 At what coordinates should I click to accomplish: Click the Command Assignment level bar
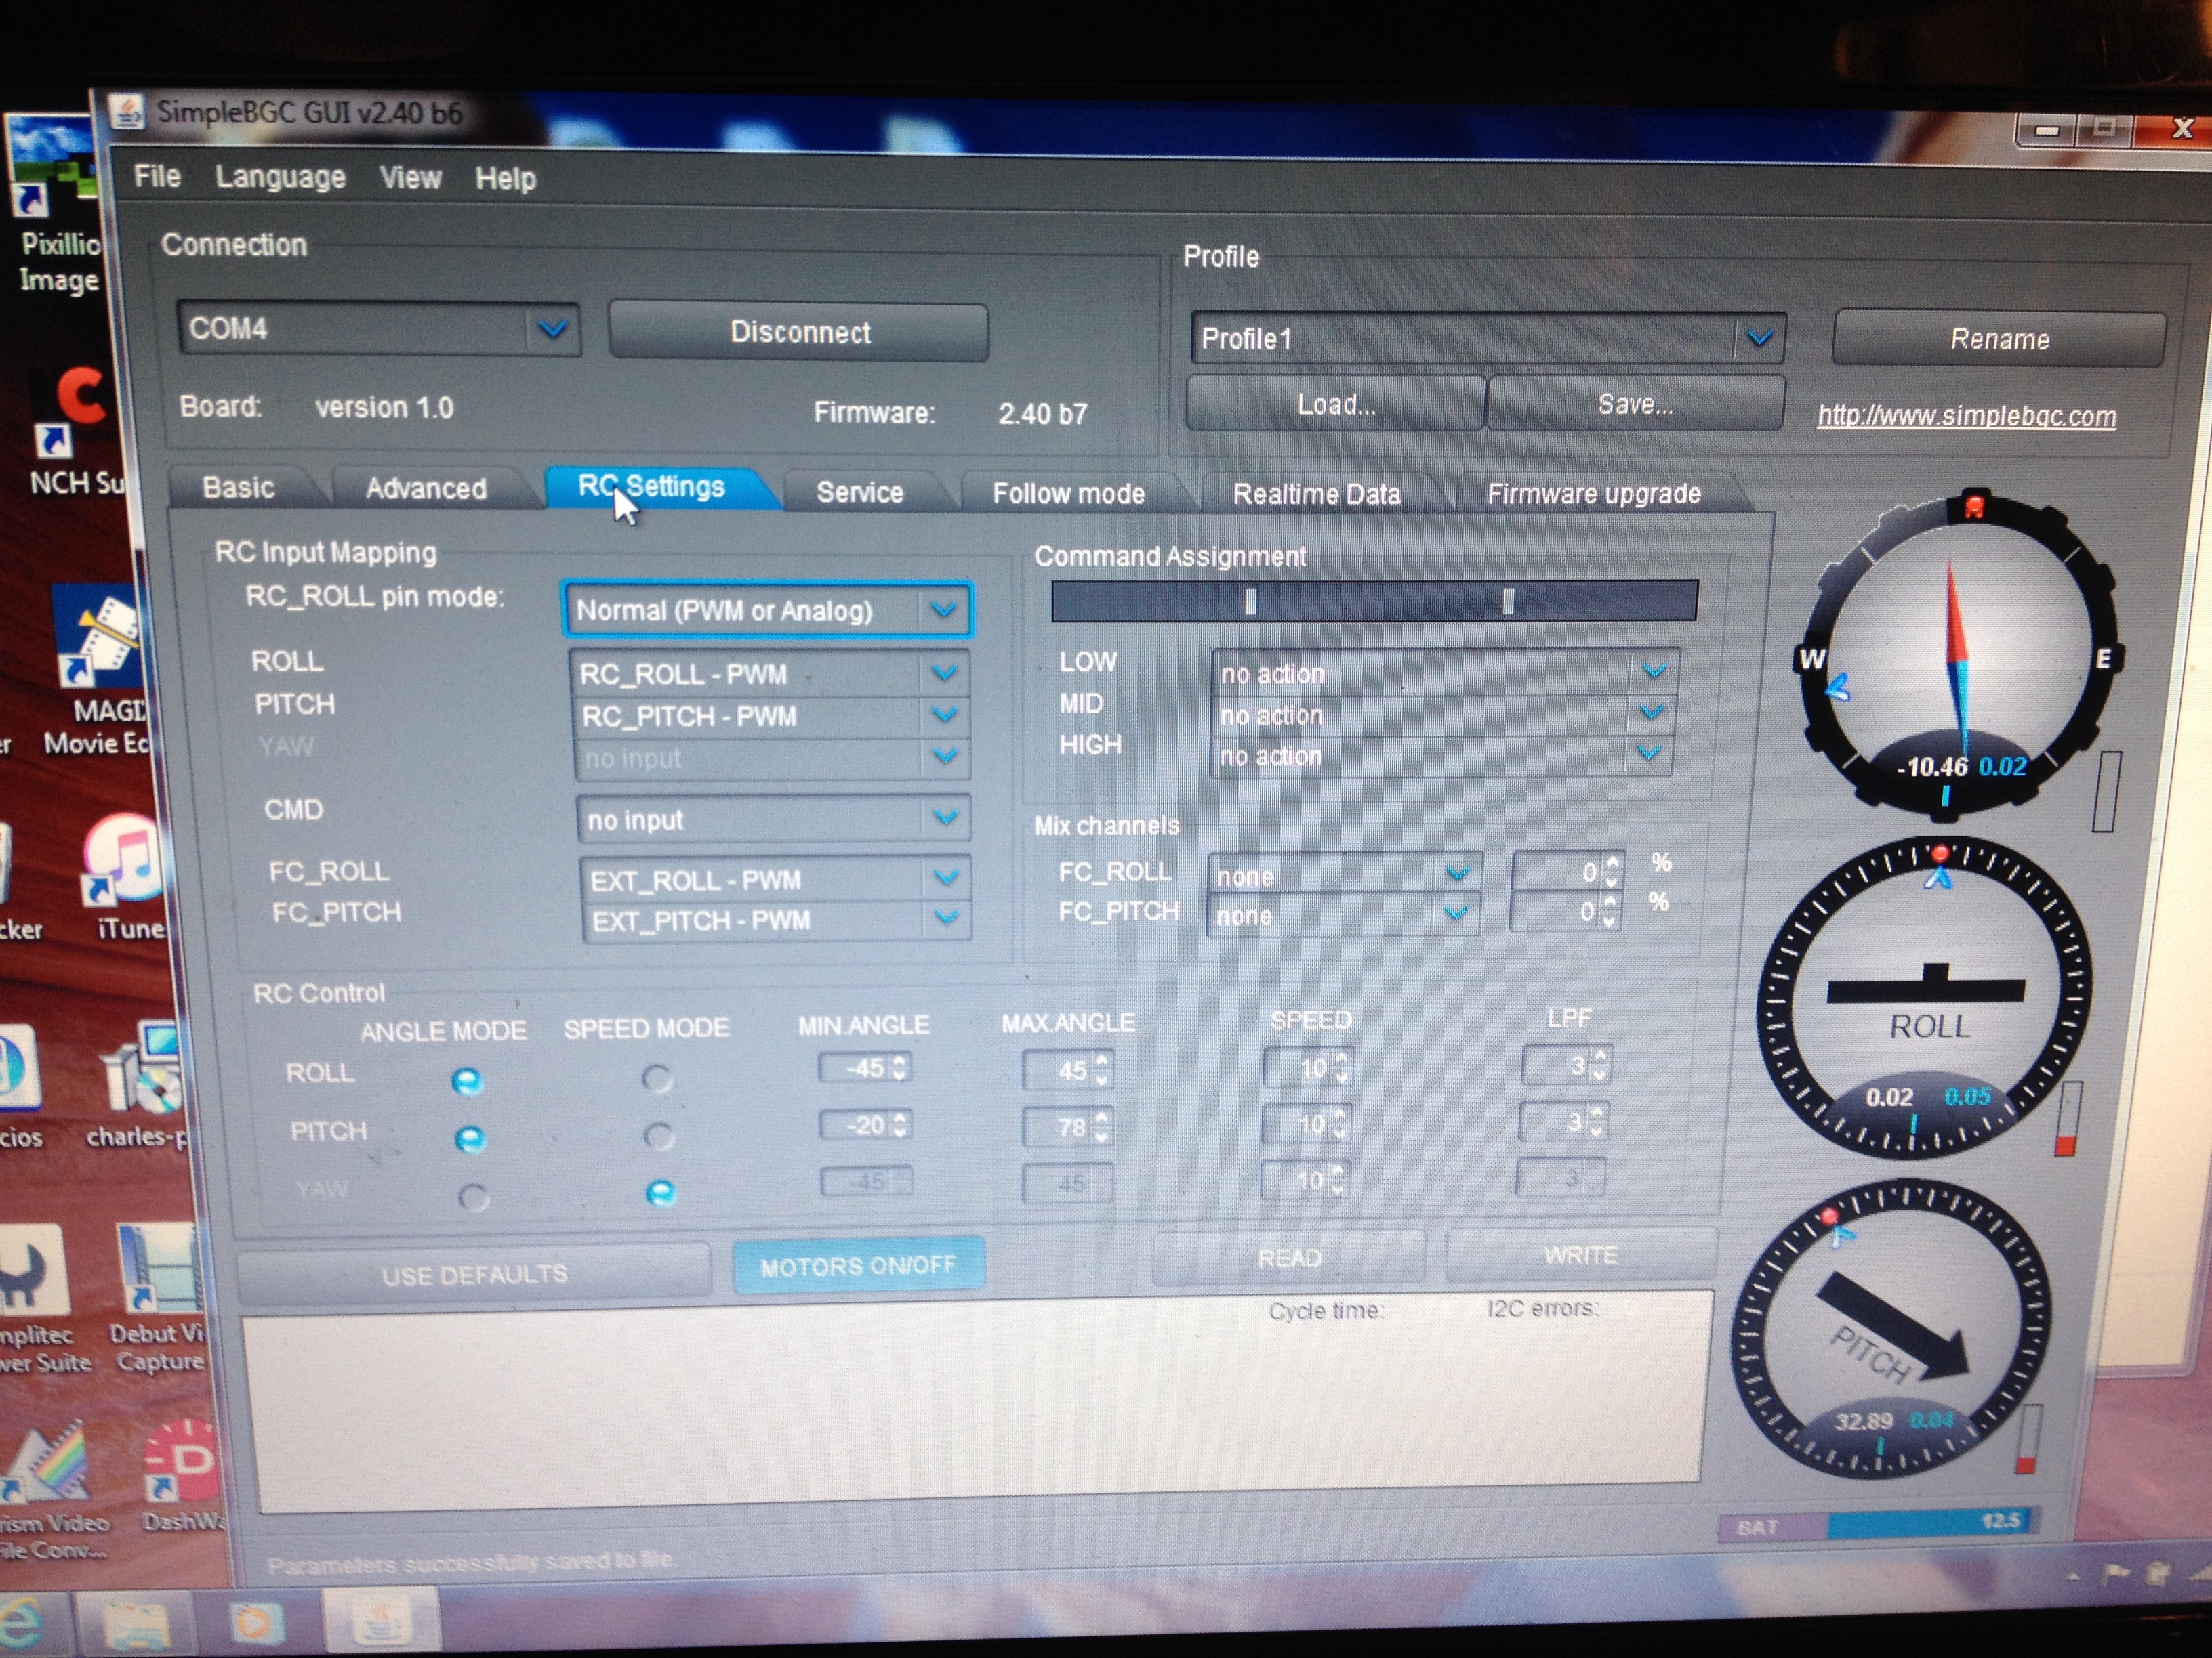[x=1374, y=601]
